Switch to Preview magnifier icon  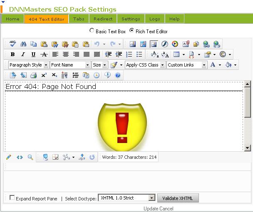pos(30,157)
